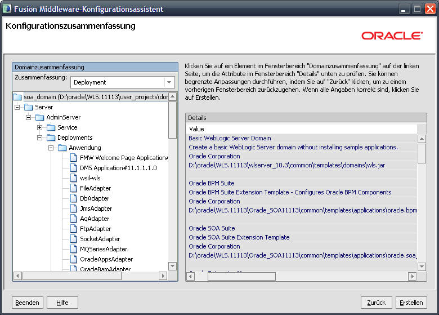Click tree horizontal scrollbar thumb
Viewport: 439px width, 315px height.
click(72, 276)
